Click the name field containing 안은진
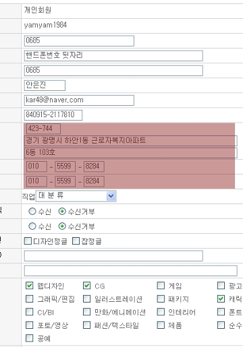Image resolution: width=243 pixels, height=347 pixels. point(45,86)
